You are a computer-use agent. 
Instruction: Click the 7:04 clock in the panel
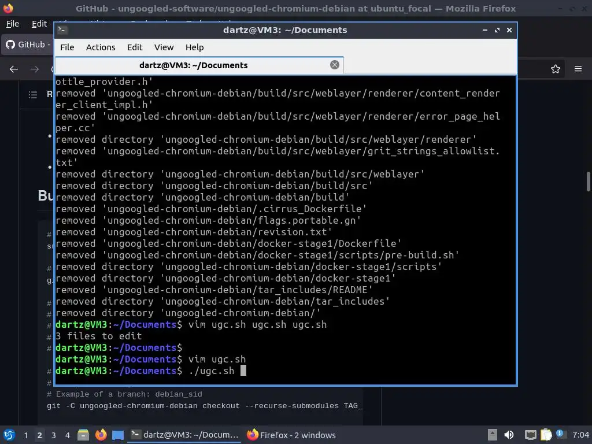[x=580, y=435]
